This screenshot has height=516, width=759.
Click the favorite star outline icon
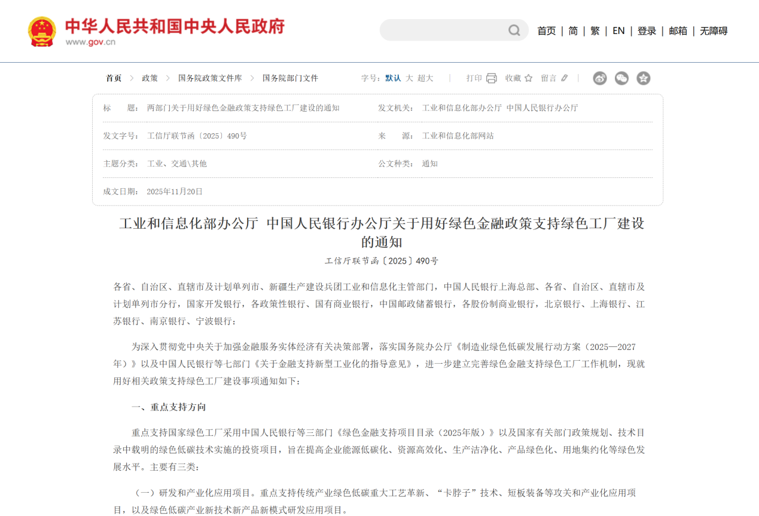(528, 78)
